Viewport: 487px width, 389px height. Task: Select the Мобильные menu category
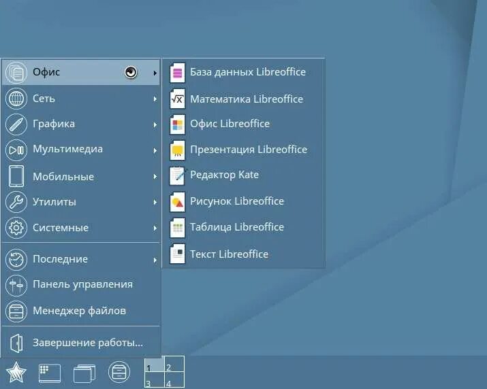[81, 176]
